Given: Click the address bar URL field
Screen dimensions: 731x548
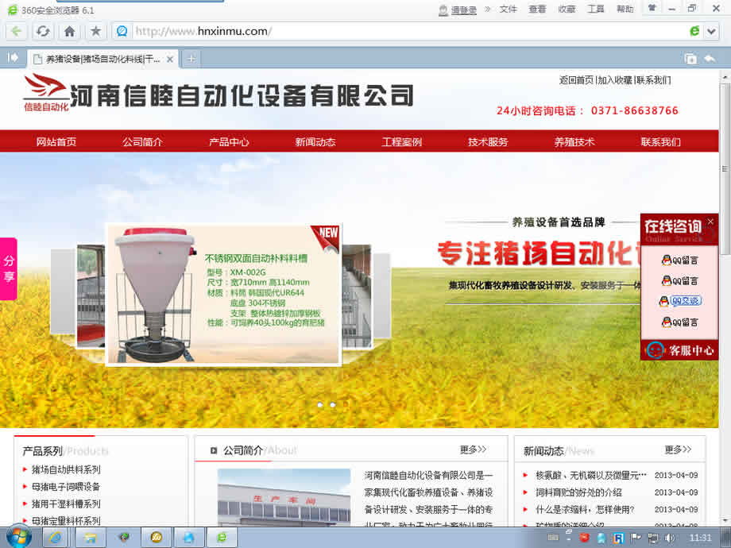Looking at the screenshot, I should 397,32.
